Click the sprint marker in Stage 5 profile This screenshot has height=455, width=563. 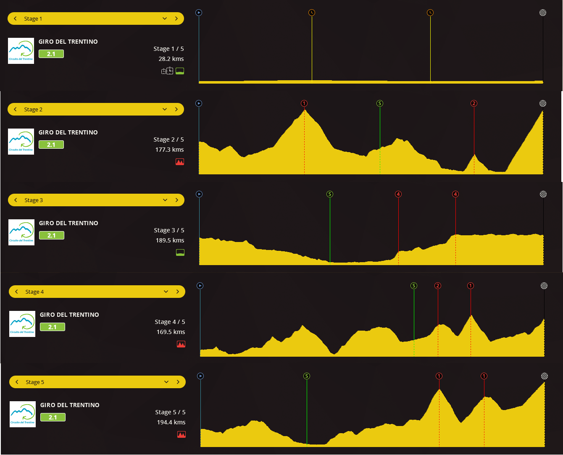(x=307, y=376)
